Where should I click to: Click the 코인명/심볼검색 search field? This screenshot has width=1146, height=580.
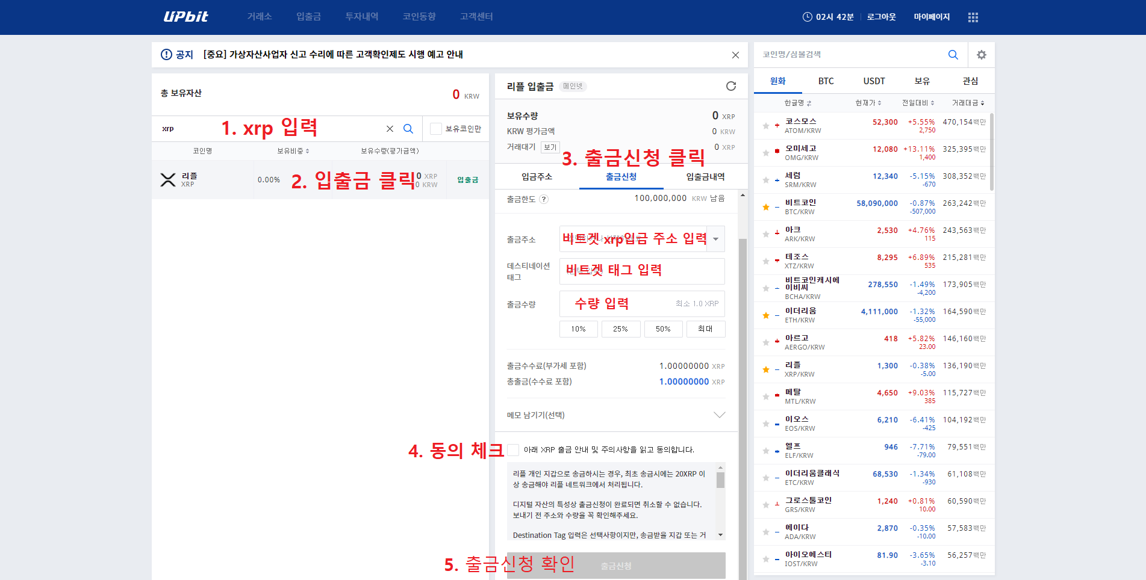coord(849,55)
